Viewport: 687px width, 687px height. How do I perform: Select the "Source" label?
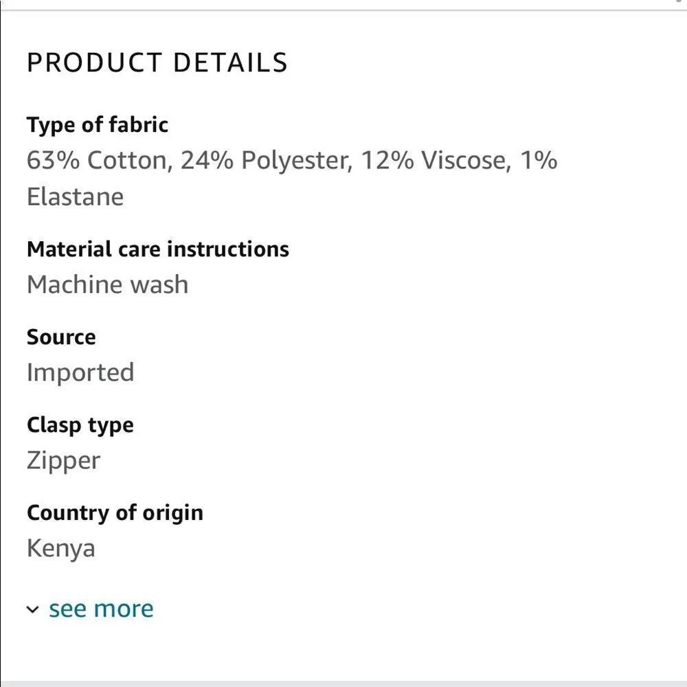click(x=61, y=337)
